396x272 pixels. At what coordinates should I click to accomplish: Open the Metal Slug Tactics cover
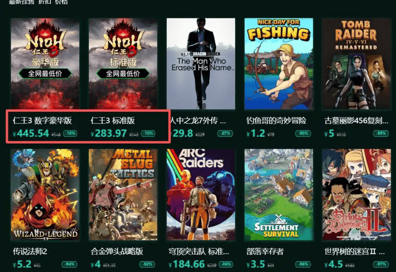pos(123,195)
